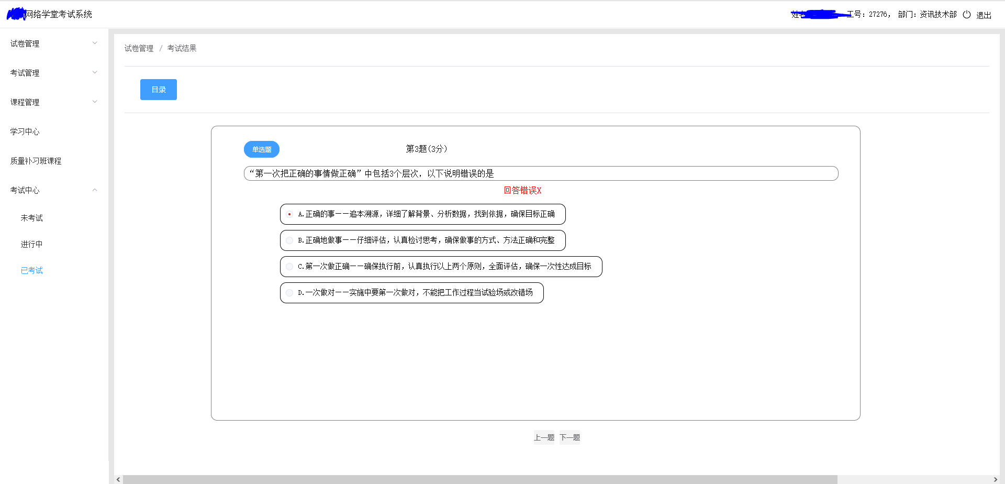
Task: Select radio option C 第一次做正确
Action: 289,267
